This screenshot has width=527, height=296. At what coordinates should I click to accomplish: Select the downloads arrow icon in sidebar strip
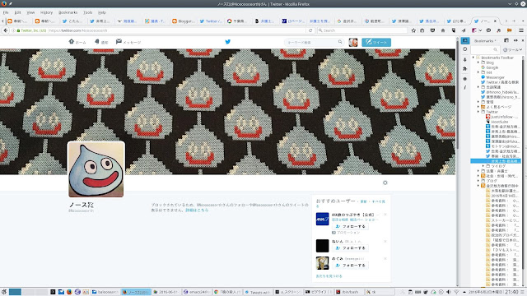pyautogui.click(x=464, y=59)
